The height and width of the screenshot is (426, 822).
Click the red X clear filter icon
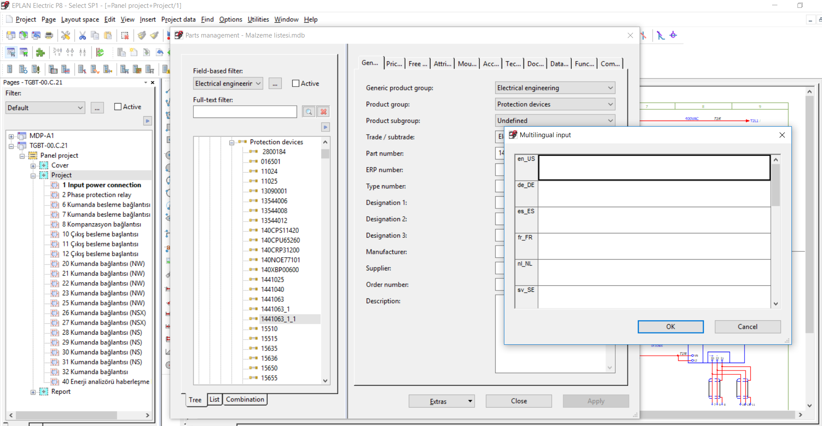point(324,112)
